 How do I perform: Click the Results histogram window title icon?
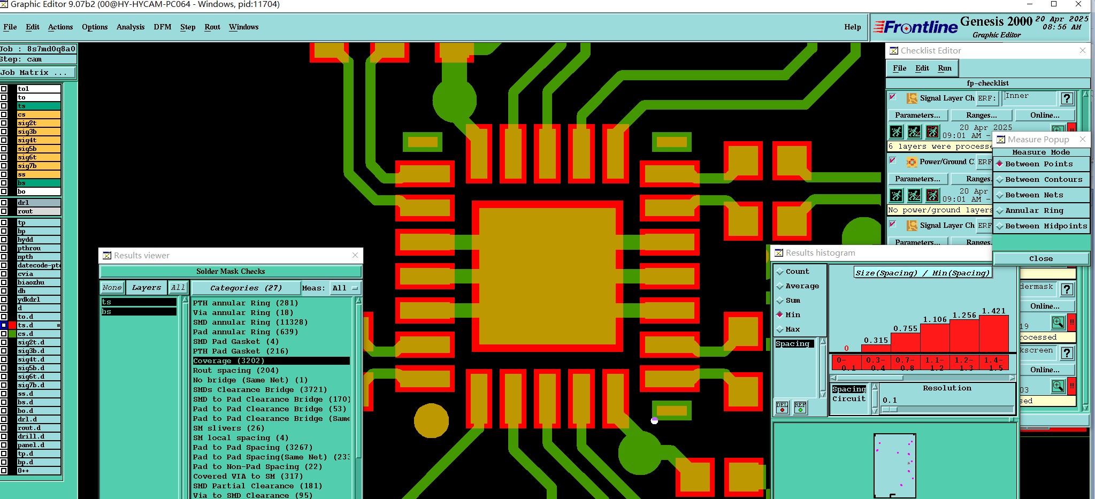coord(779,253)
